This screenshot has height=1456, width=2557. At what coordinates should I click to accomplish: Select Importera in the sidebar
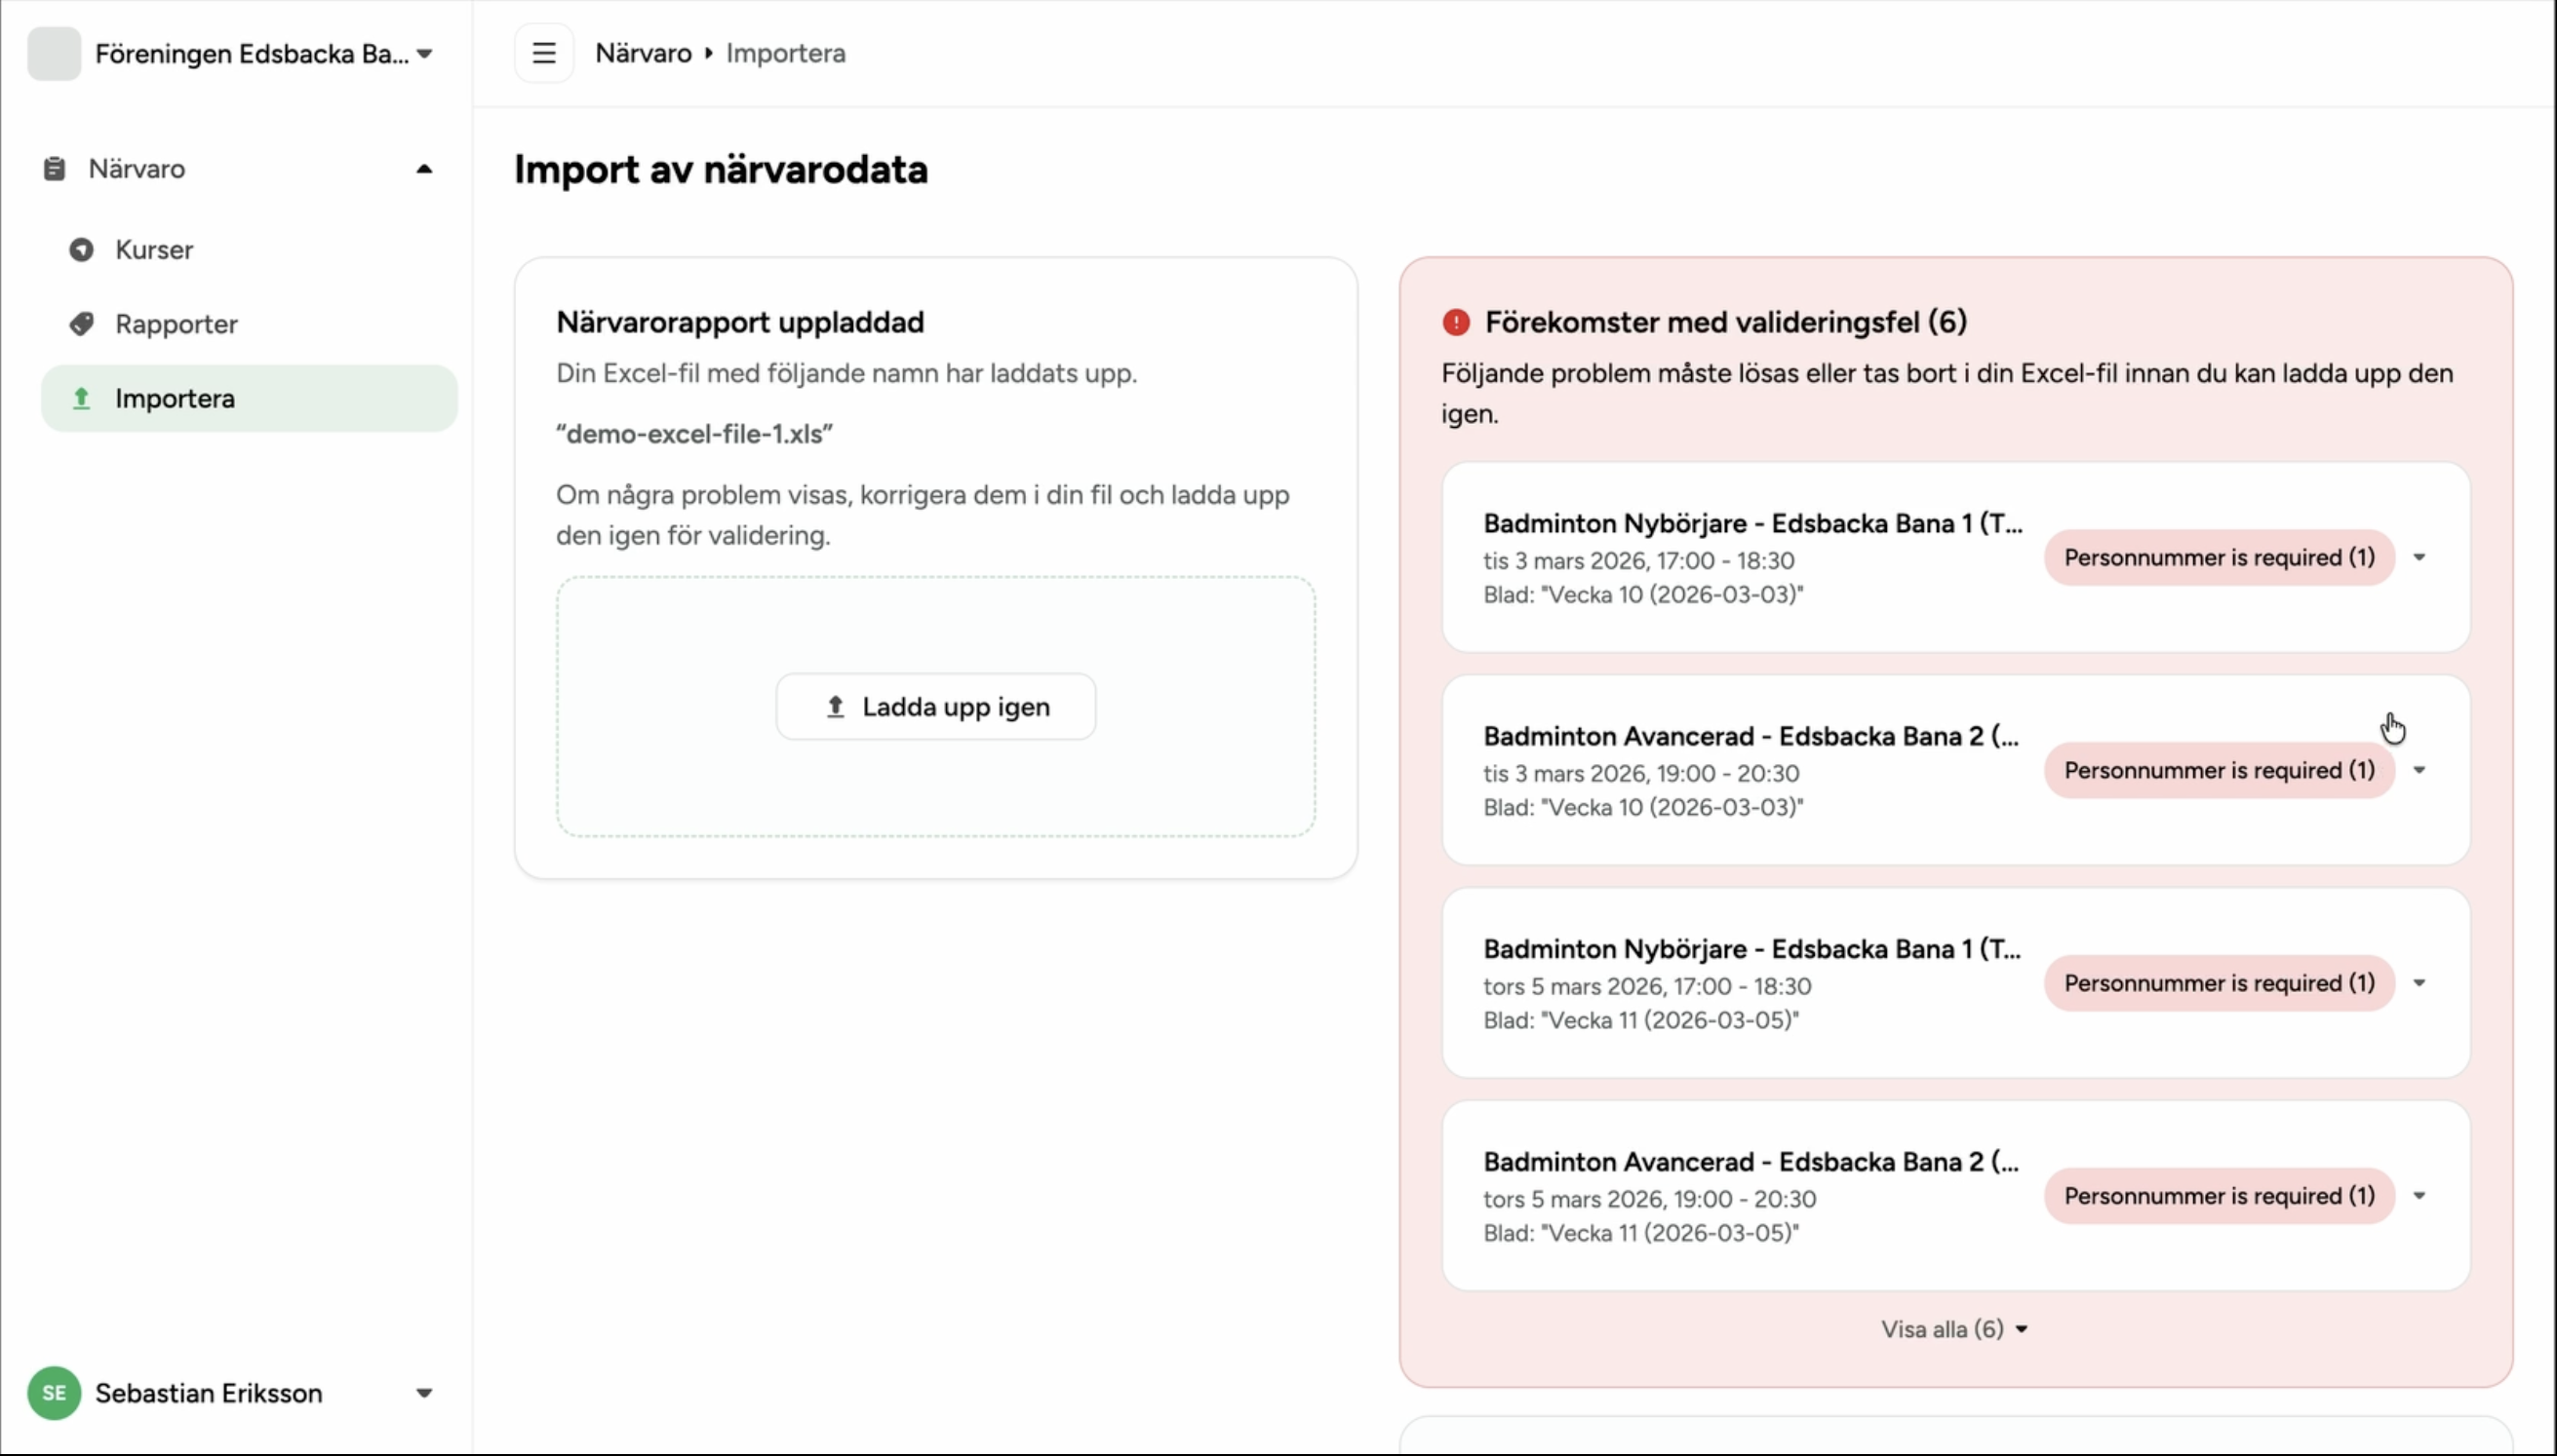tap(249, 398)
